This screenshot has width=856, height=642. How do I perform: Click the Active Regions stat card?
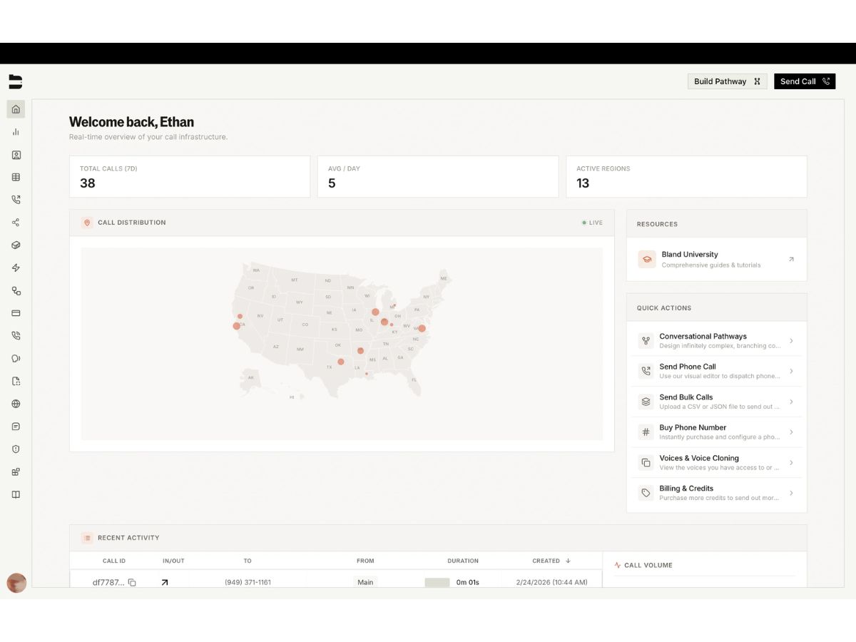[x=686, y=176]
